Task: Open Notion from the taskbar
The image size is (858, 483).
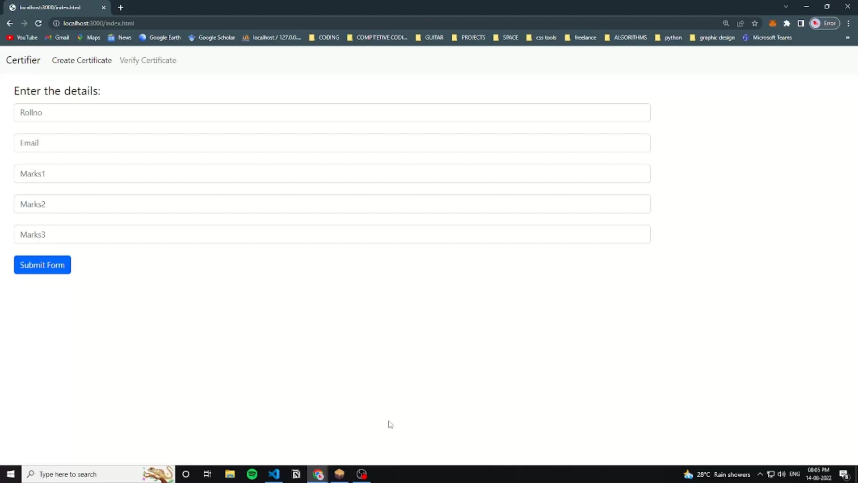Action: click(296, 474)
